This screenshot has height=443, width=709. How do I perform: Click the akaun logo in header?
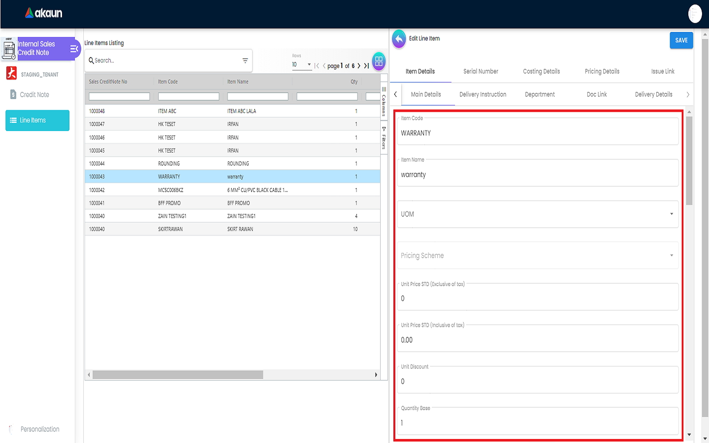(44, 13)
